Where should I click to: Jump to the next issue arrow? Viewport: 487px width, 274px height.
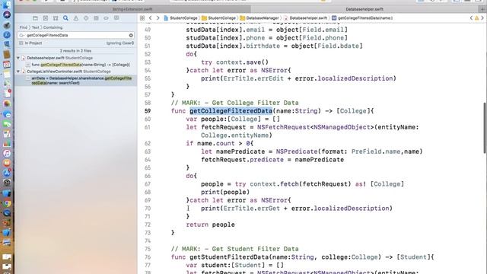click(482, 18)
